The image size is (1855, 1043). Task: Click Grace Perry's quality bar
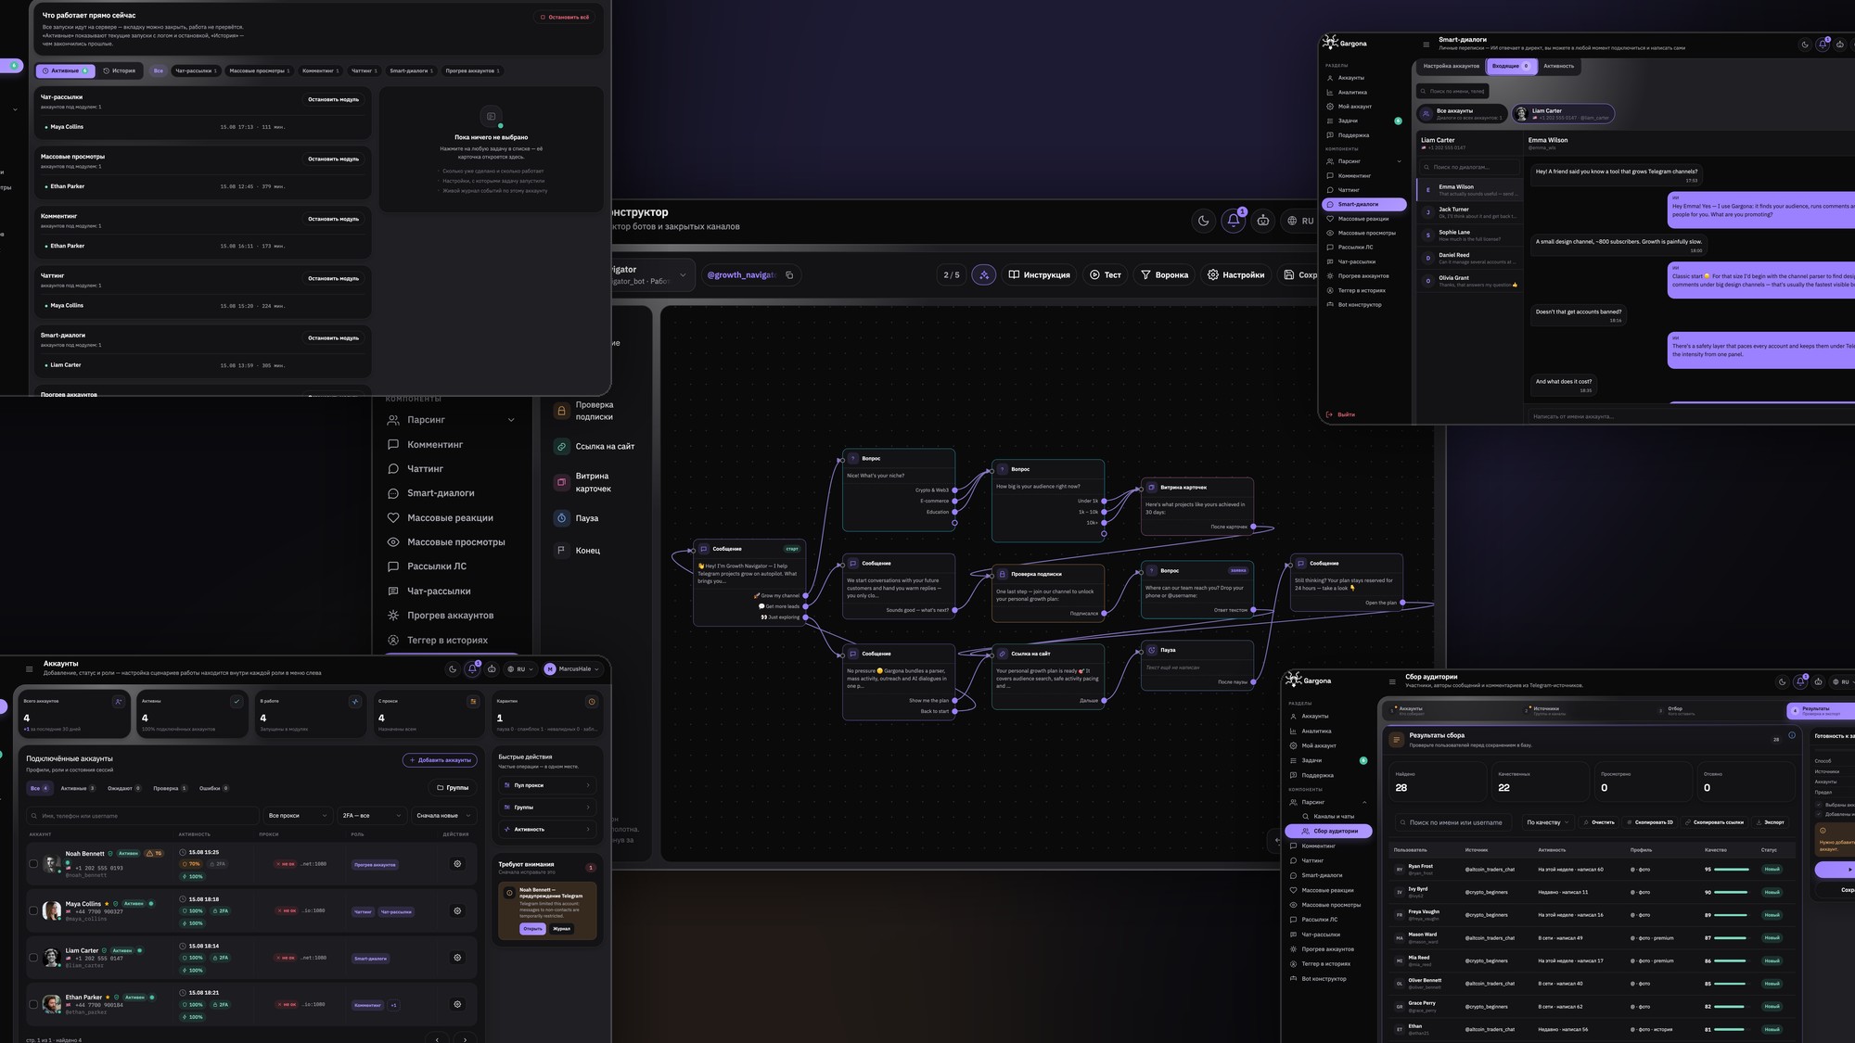[x=1732, y=1007]
